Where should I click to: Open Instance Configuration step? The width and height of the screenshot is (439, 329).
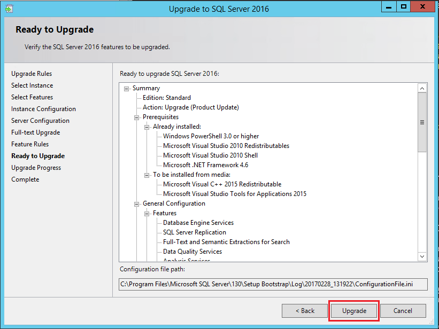pos(44,109)
